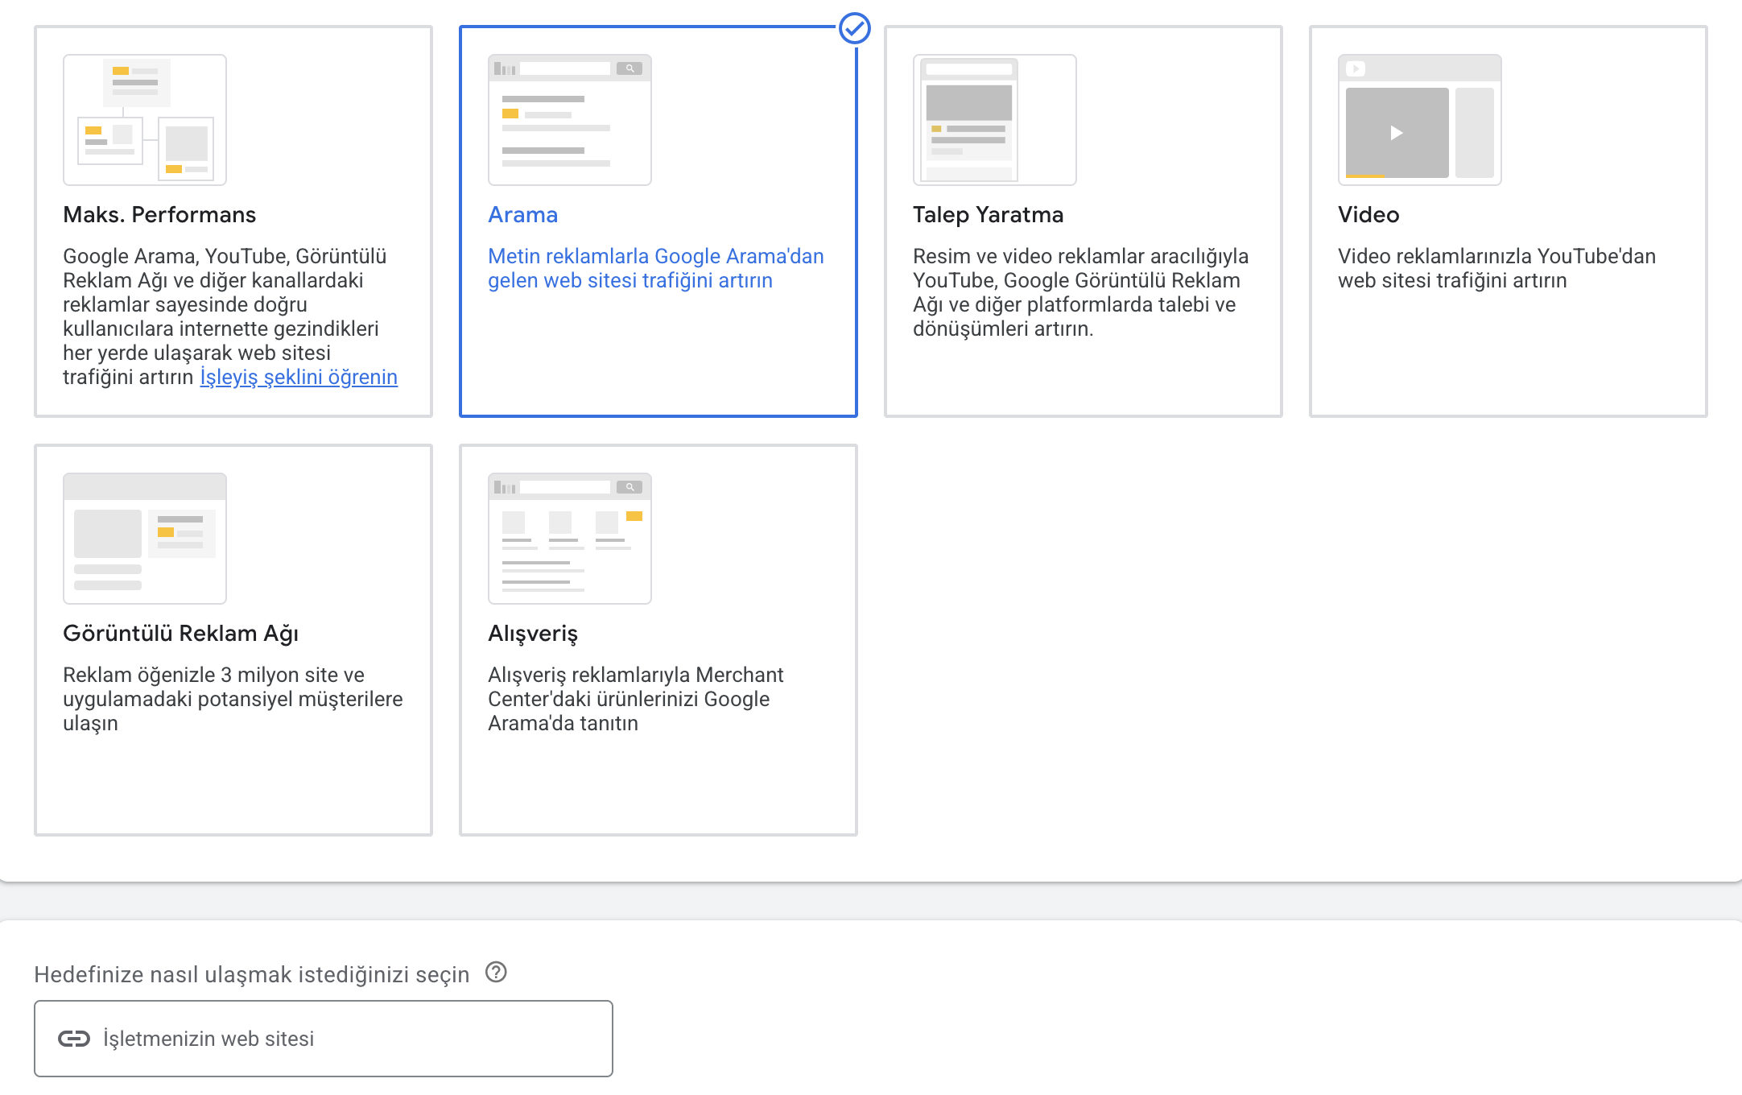Click the chain link icon in the website field
Screen dimensions: 1742x1095
[73, 1038]
